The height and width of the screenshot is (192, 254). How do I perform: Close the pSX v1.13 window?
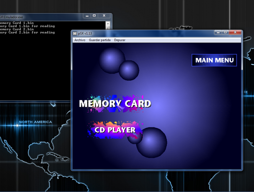(235, 32)
